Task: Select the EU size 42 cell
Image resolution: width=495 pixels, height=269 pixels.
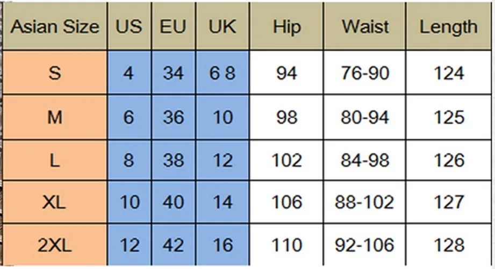Action: pos(173,245)
